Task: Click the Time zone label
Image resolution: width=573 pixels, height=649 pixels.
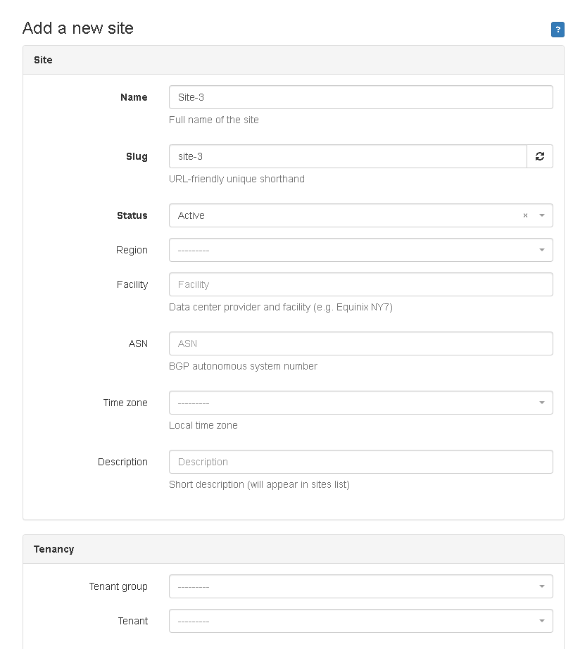Action: [125, 403]
